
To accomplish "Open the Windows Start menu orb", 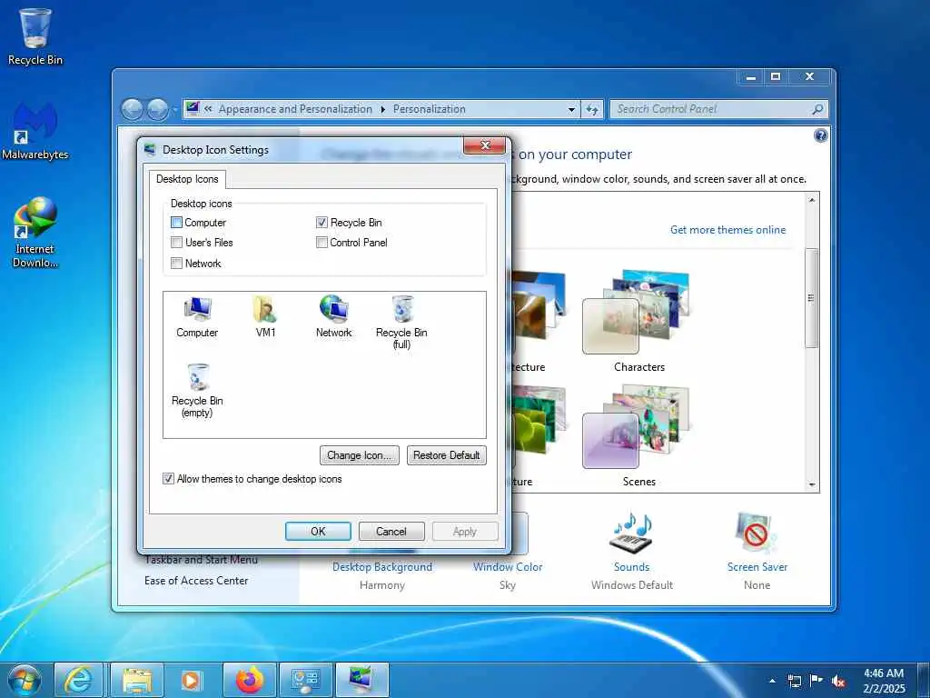I will pyautogui.click(x=25, y=680).
